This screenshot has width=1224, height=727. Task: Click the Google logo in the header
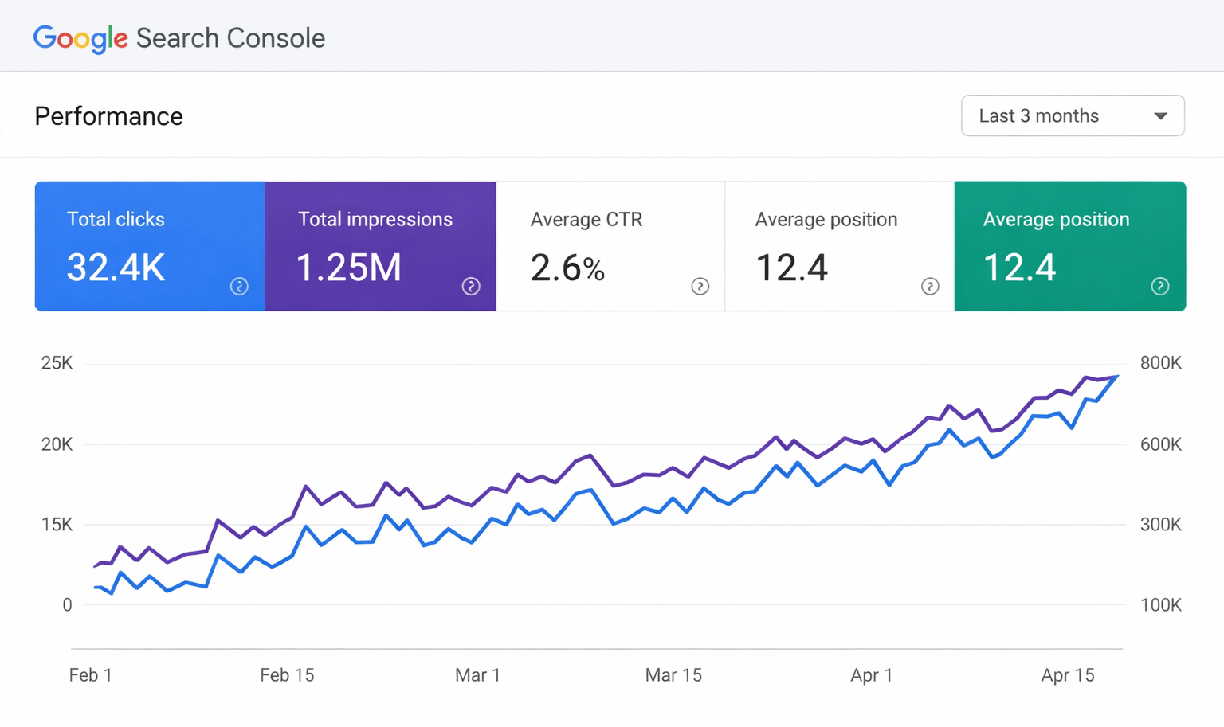click(x=80, y=38)
